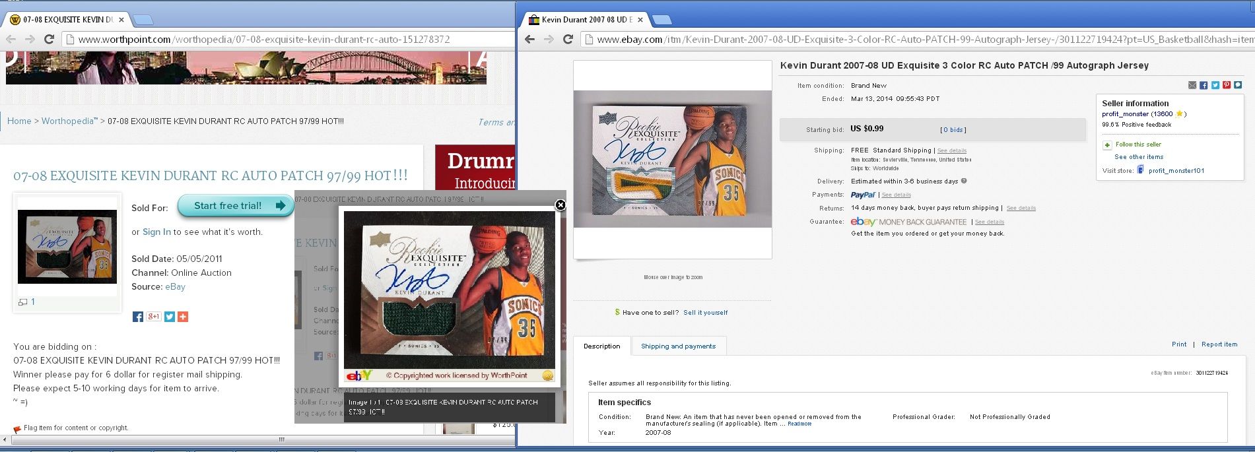The height and width of the screenshot is (452, 1255).
Task: Click Report item on the eBay listing
Action: pos(1219,344)
